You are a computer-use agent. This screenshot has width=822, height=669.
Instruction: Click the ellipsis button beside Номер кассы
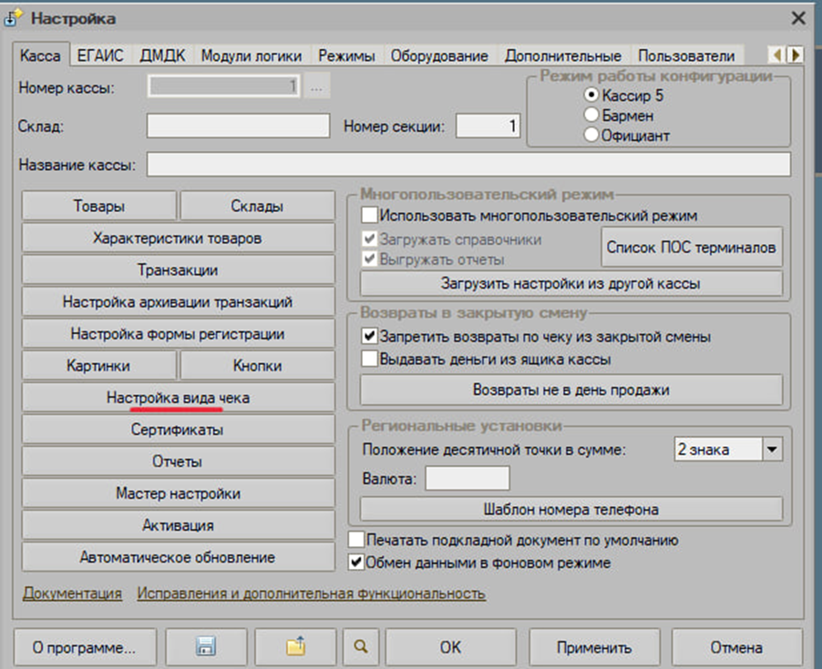click(317, 86)
